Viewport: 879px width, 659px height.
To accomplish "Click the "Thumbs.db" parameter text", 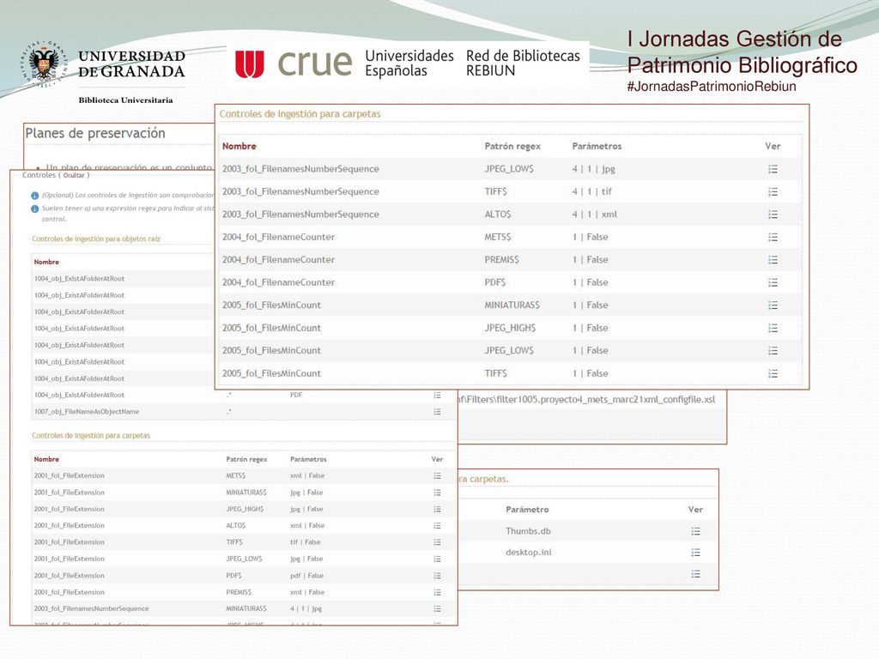I will click(x=528, y=531).
